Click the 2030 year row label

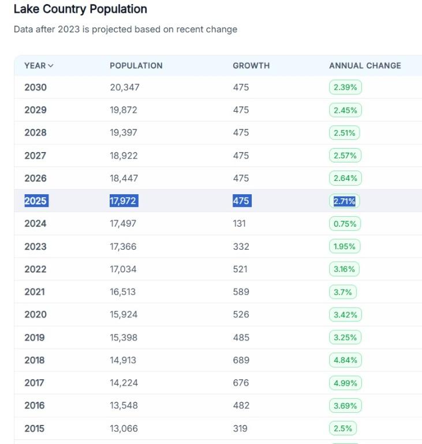36,88
